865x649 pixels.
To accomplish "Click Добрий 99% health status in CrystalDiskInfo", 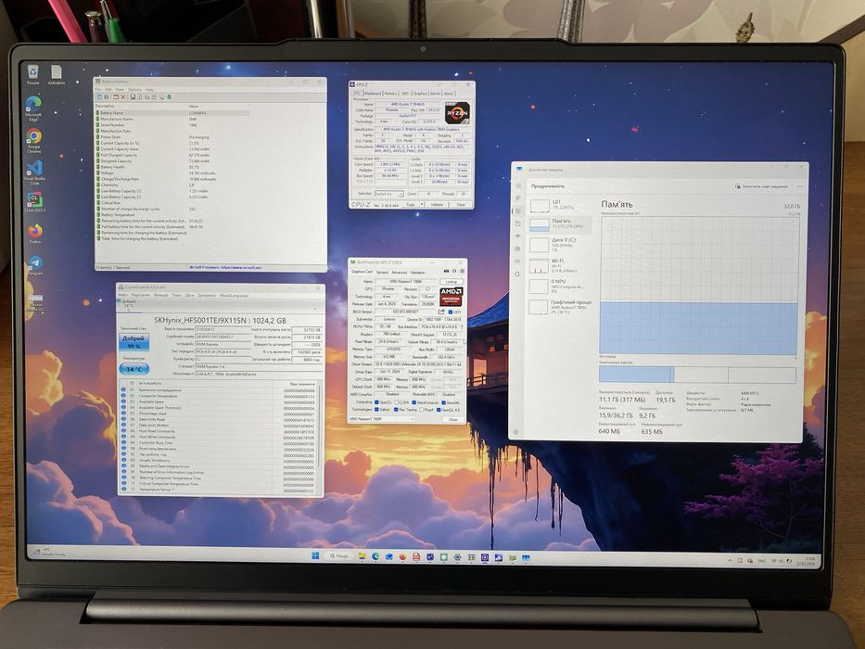I will (134, 342).
